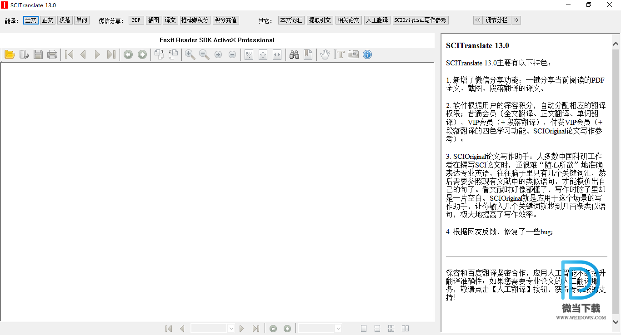The image size is (621, 335).
Task: Open 相关论文 related papers
Action: click(349, 20)
